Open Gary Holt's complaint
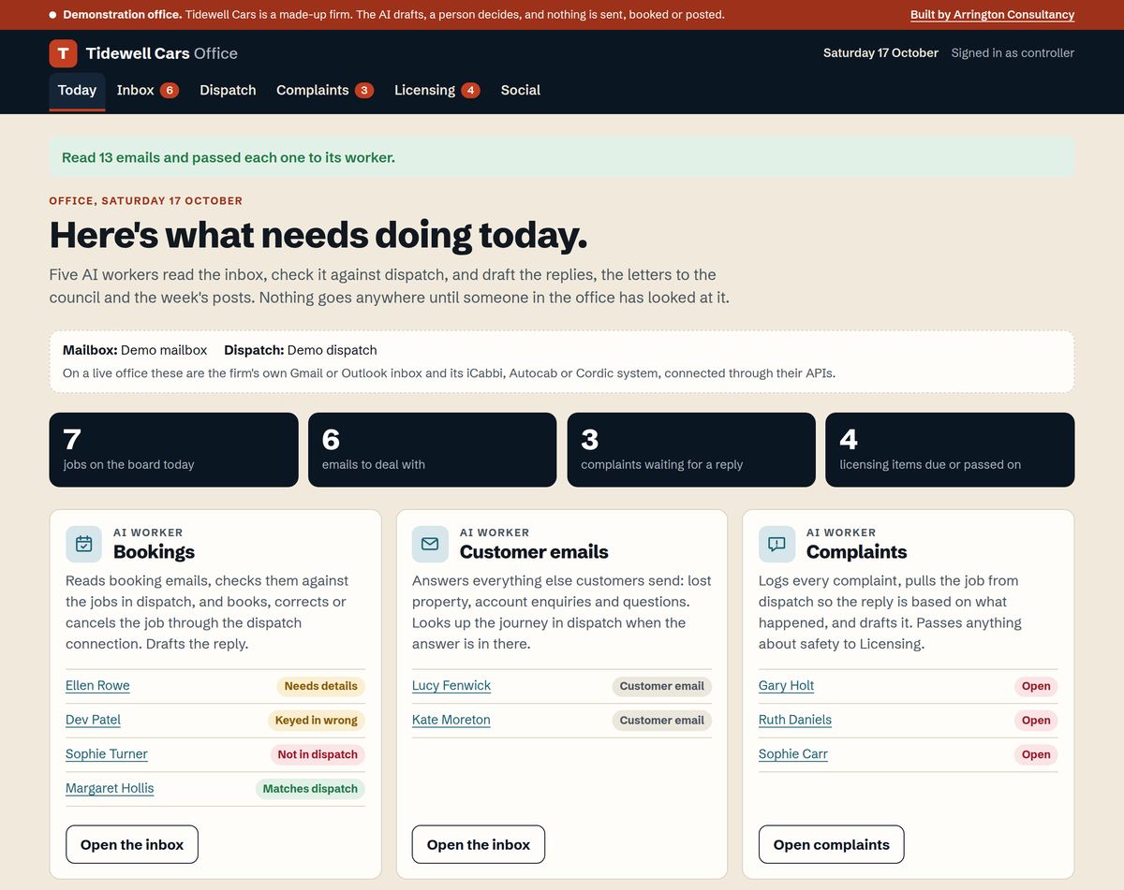 786,686
